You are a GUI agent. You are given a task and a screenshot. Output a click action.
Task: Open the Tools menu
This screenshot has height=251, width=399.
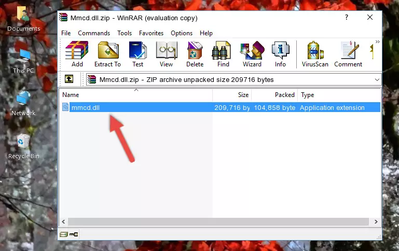(125, 33)
